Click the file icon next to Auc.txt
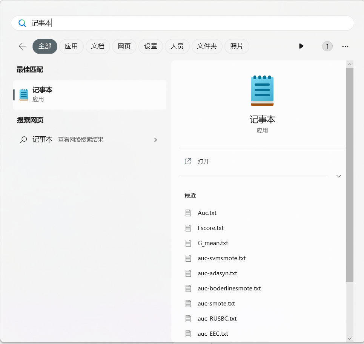The image size is (364, 344). click(188, 213)
